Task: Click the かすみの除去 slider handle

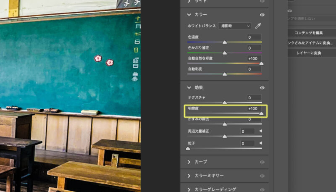Action: click(x=225, y=124)
